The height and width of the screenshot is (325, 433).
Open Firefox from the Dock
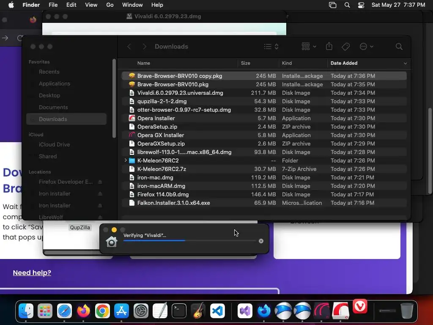[83, 311]
